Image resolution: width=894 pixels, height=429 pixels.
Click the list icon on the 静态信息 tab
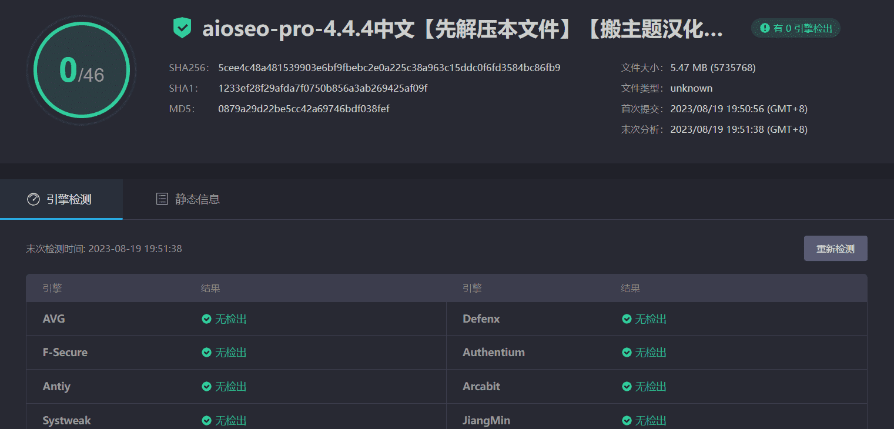[162, 199]
